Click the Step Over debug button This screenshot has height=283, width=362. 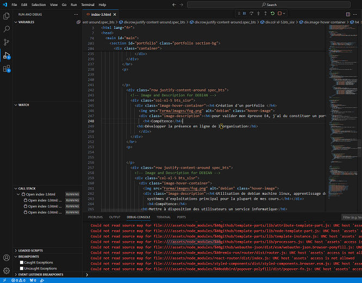(x=251, y=13)
